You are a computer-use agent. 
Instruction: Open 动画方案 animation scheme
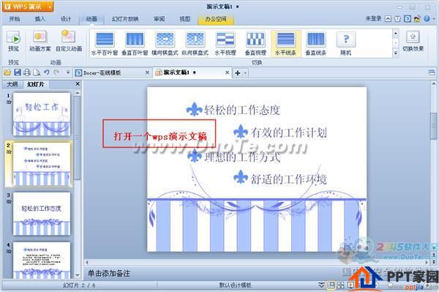[x=40, y=41]
